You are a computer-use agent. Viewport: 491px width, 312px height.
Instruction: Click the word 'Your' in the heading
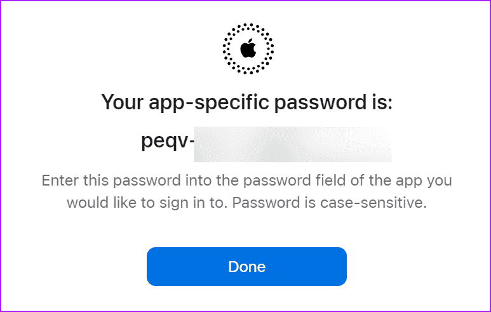click(123, 102)
